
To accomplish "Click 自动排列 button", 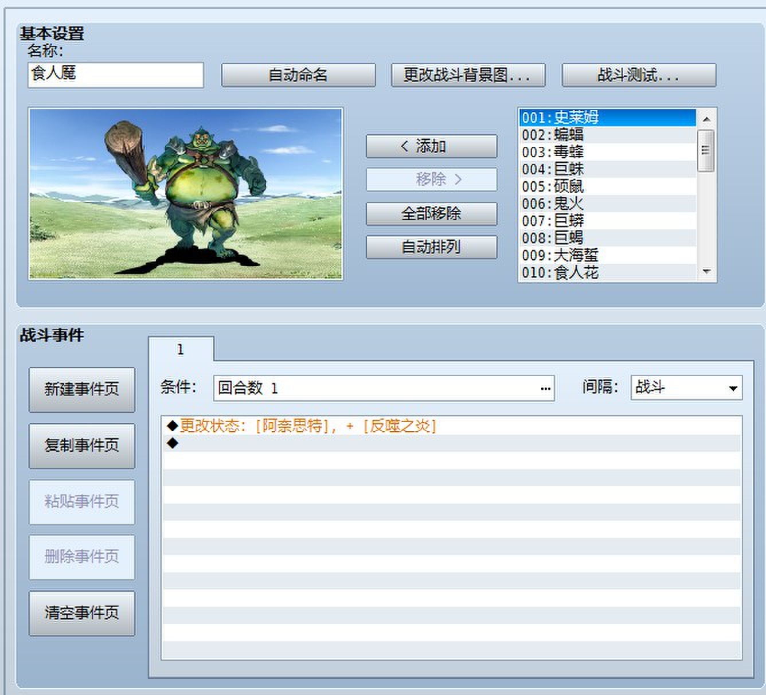I will point(431,247).
